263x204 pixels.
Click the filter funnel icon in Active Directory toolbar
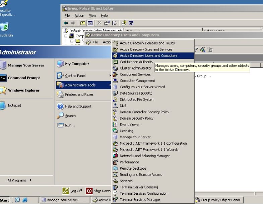pyautogui.click(x=196, y=49)
